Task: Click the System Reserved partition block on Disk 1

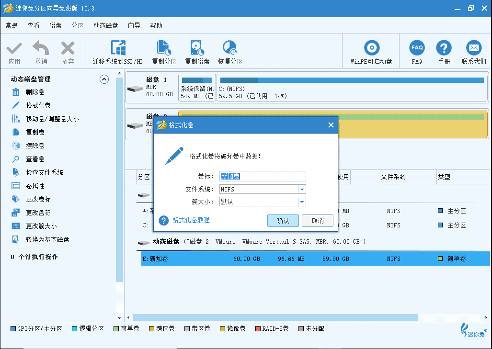Action: coord(197,88)
